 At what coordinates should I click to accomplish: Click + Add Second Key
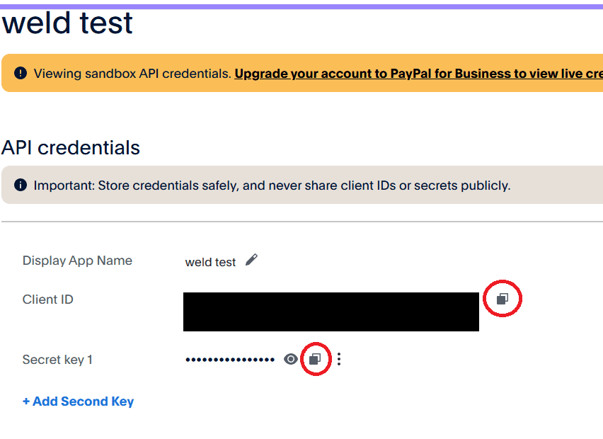point(78,401)
